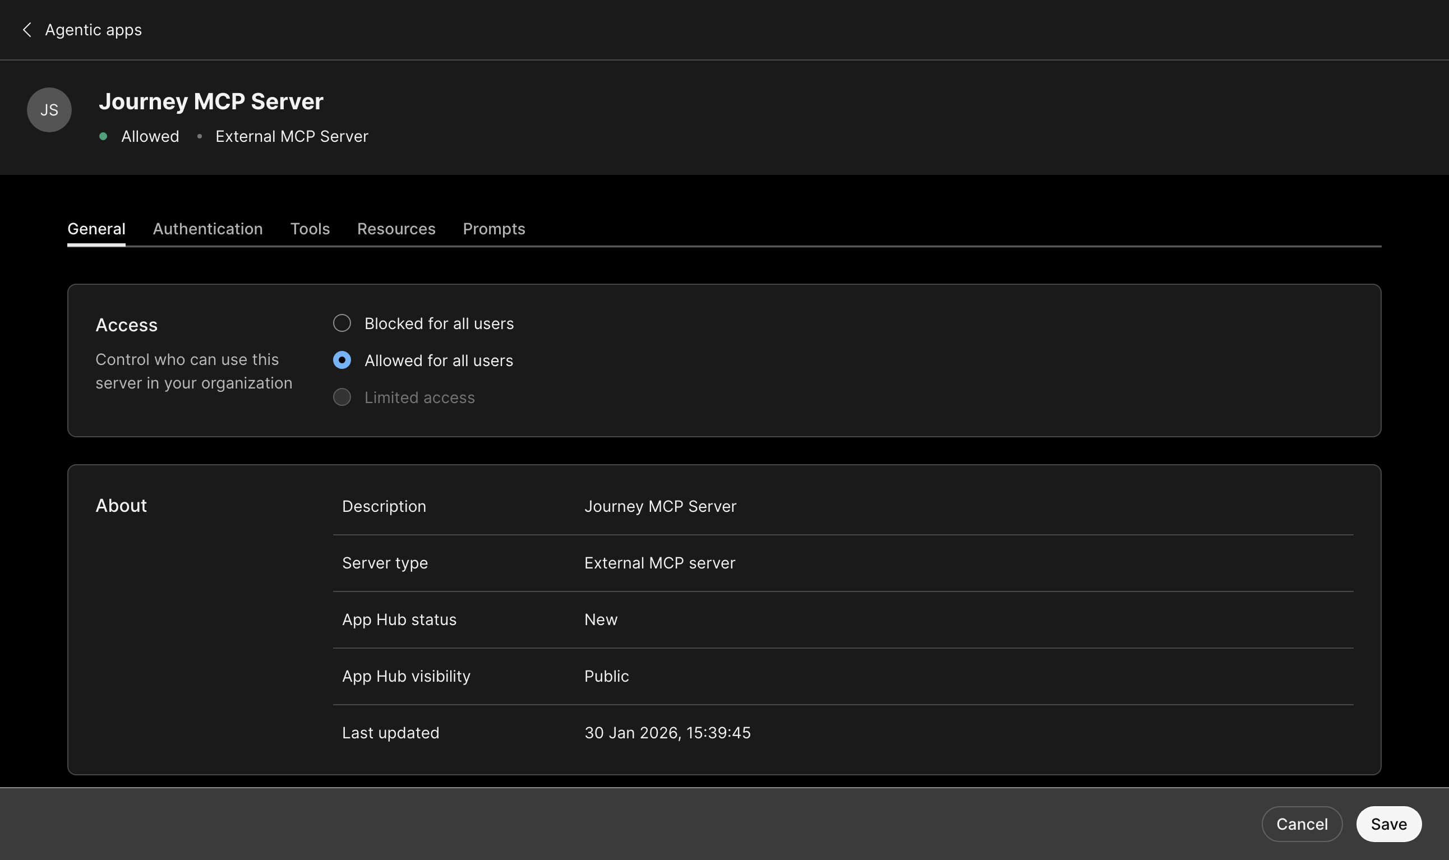Switch to the Authentication tab

pyautogui.click(x=207, y=229)
